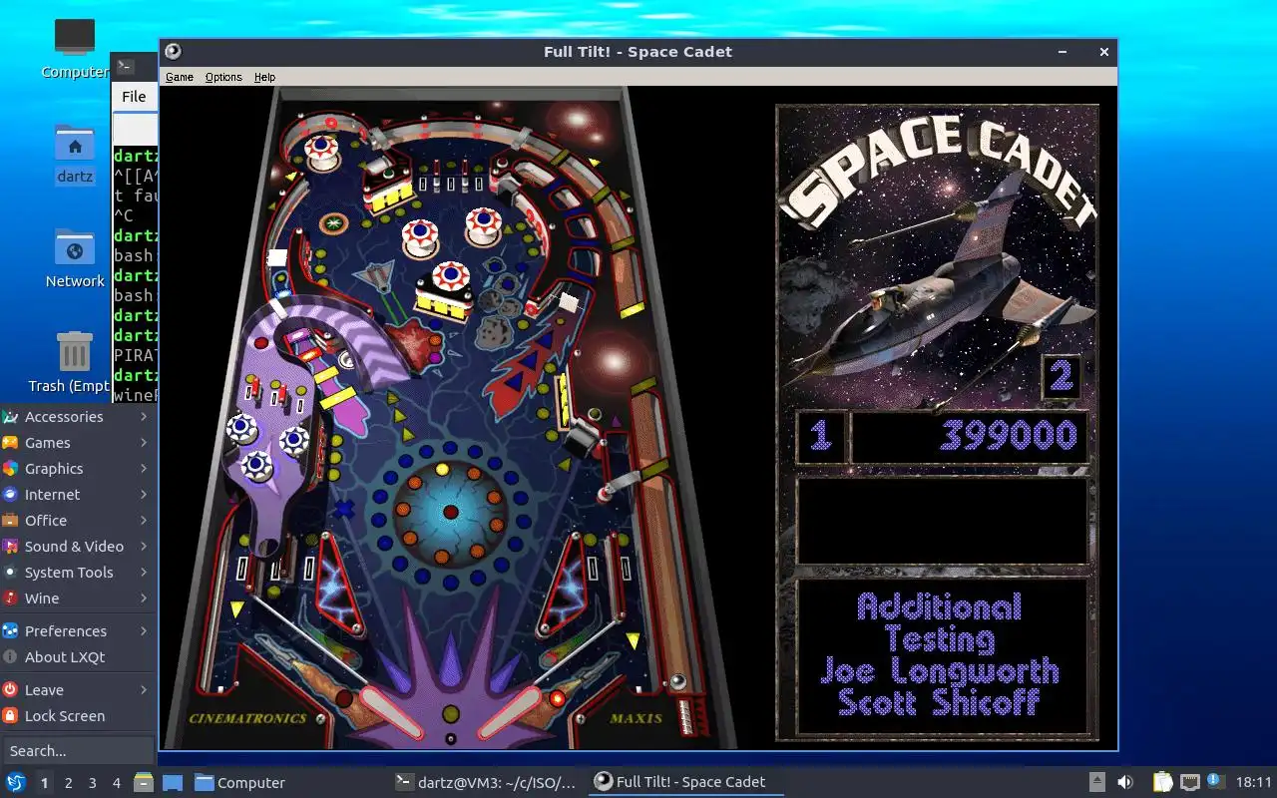Expand the Graphics submenu arrow
The width and height of the screenshot is (1277, 798).
tap(144, 469)
